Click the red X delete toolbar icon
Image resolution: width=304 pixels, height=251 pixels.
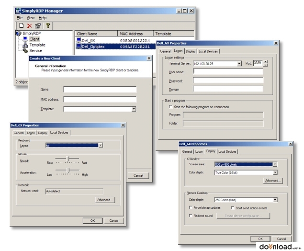pos(30,25)
